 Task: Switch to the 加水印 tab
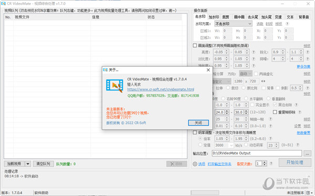214,17
